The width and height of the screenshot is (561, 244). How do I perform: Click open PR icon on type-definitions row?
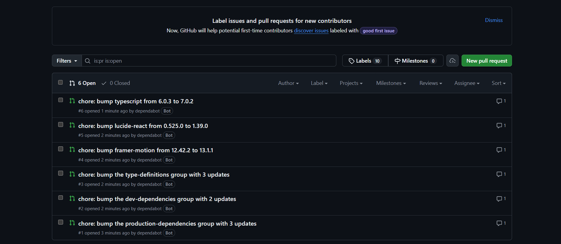pyautogui.click(x=72, y=173)
